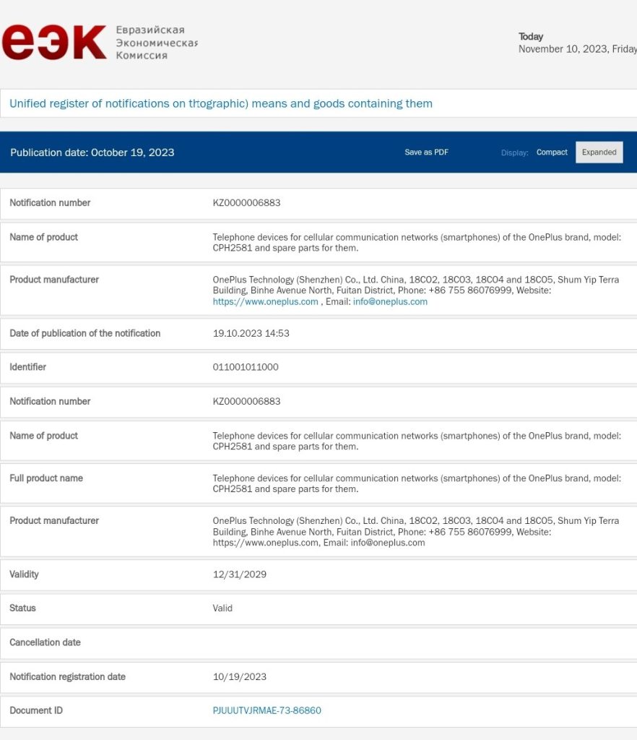Open the Unified register of notifications title

[x=221, y=103]
